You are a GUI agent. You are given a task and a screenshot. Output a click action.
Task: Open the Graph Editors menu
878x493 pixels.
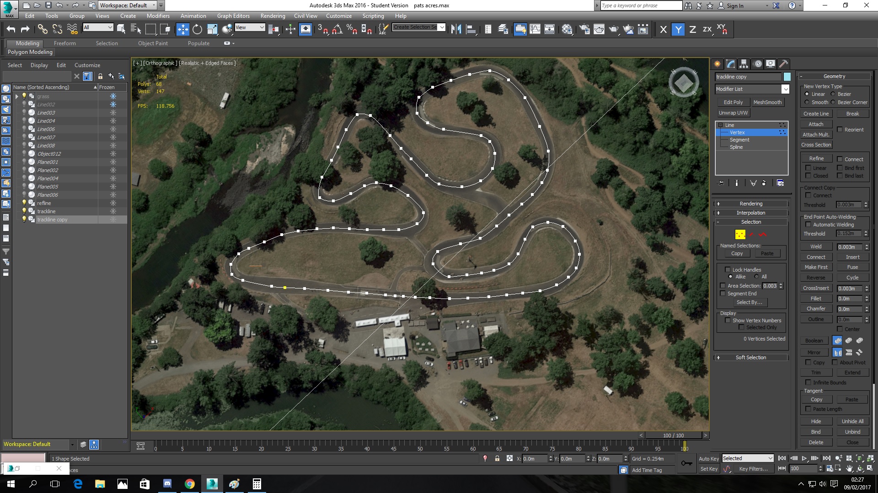click(x=233, y=16)
